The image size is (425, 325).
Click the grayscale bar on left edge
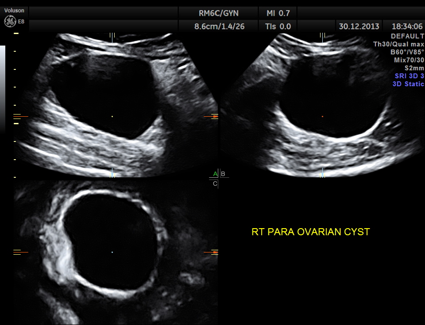(x=3, y=88)
